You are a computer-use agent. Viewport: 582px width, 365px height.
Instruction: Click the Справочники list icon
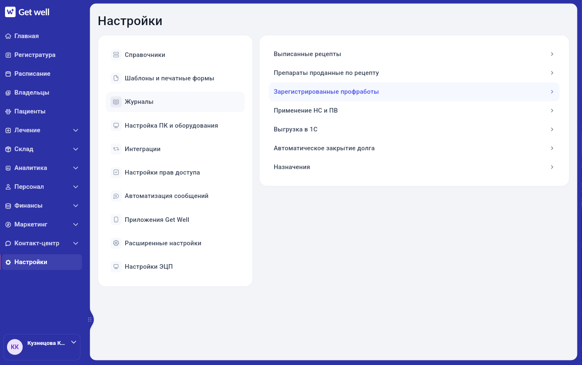point(116,55)
